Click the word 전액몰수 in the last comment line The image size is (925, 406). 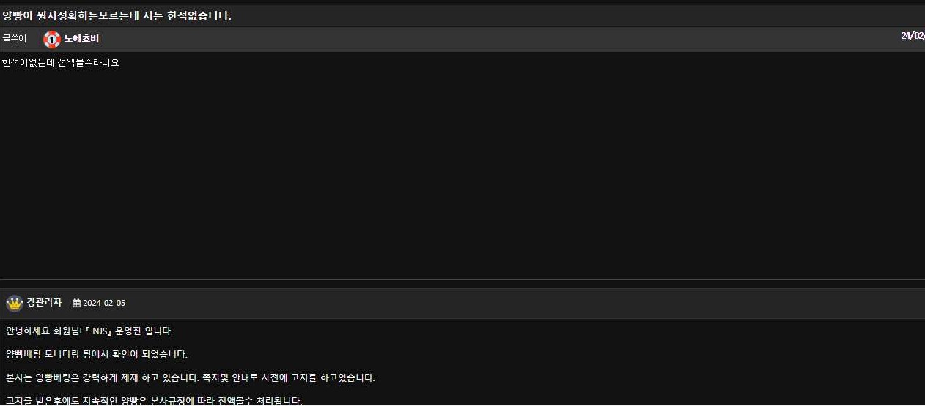[236, 401]
